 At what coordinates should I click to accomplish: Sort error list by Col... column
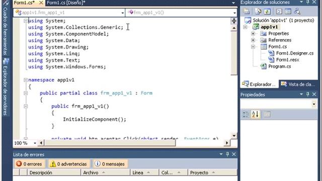click(173, 172)
